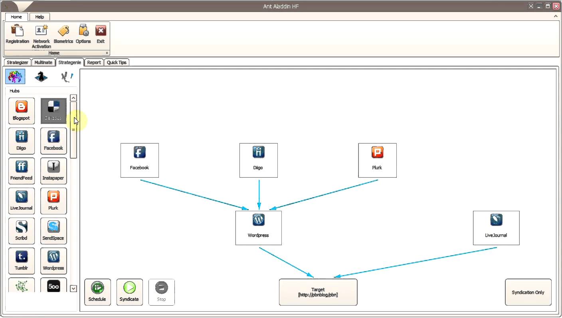Open the Strategizer tab

click(x=18, y=63)
